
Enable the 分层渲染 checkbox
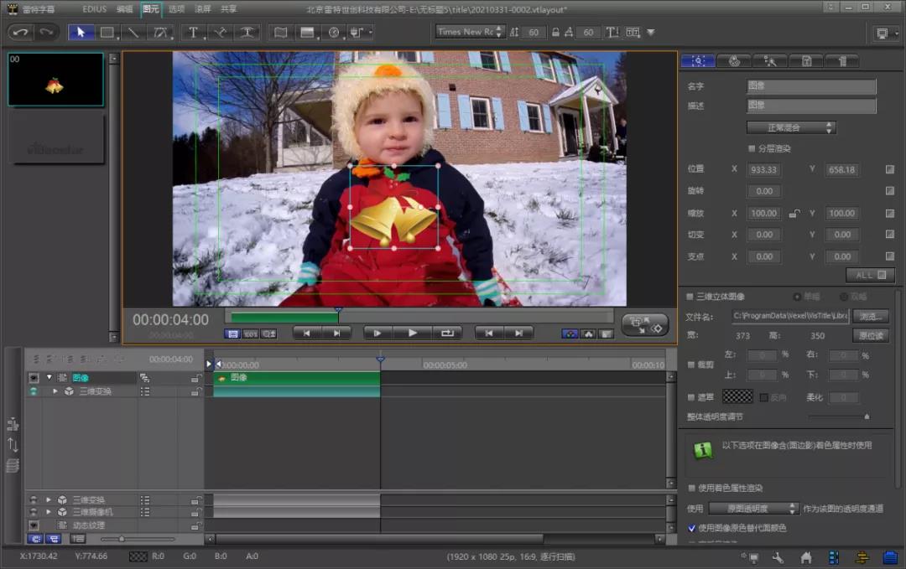point(752,149)
